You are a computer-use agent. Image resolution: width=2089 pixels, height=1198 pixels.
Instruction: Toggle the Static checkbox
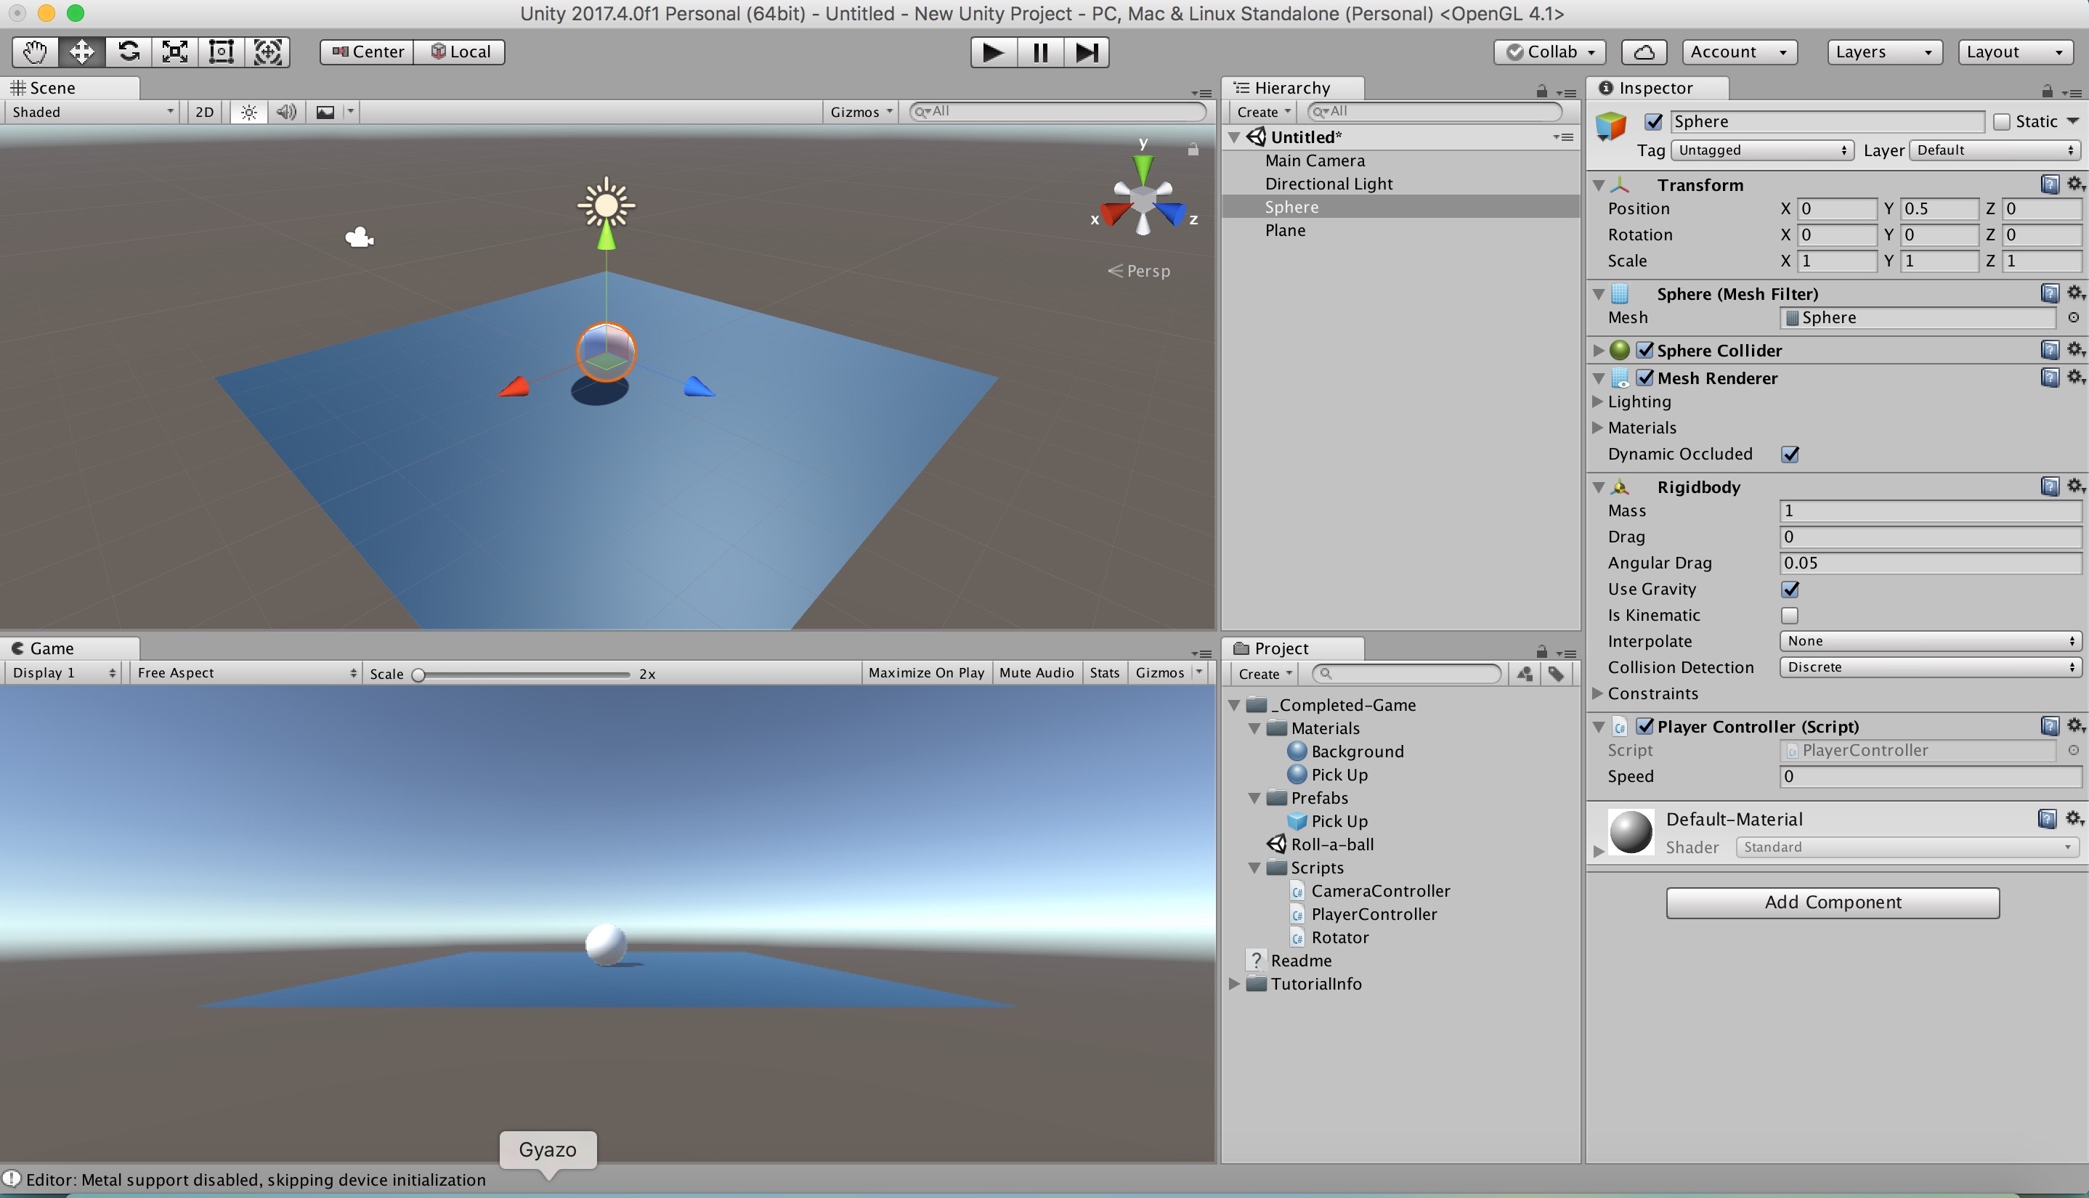[2002, 122]
